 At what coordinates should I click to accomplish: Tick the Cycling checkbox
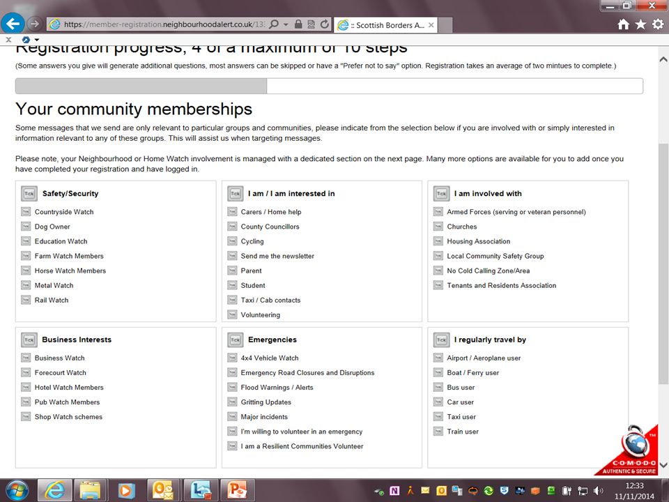(x=232, y=241)
